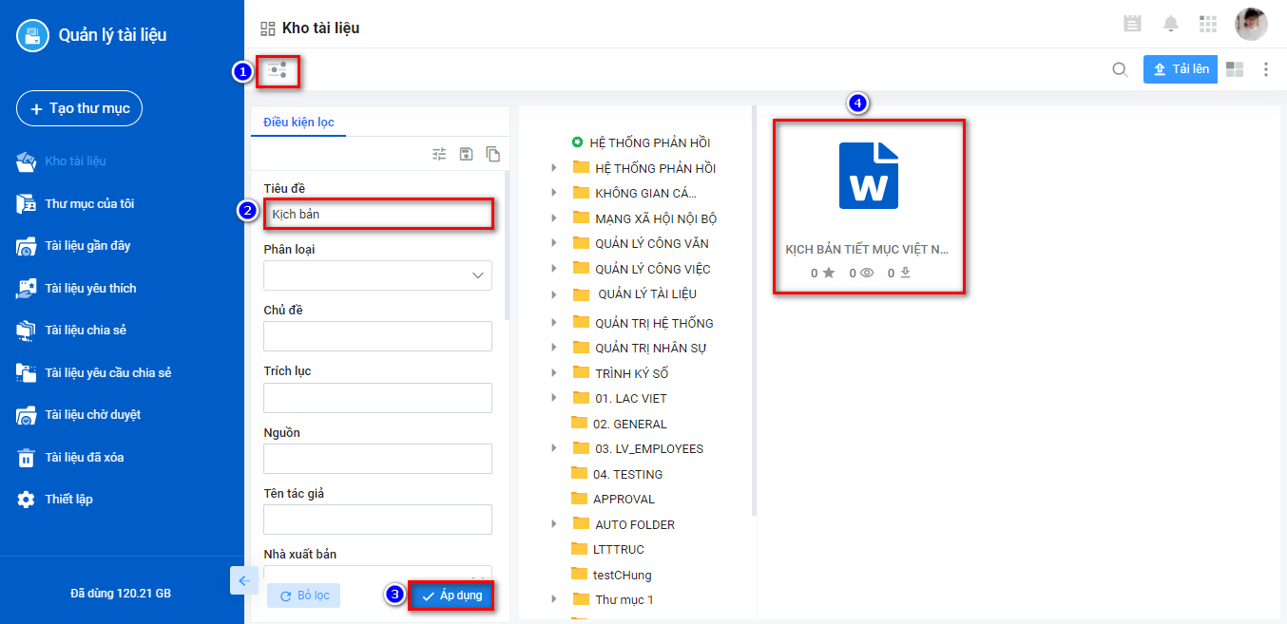
Task: Select the Điều kiện lọc tab
Action: coord(298,123)
